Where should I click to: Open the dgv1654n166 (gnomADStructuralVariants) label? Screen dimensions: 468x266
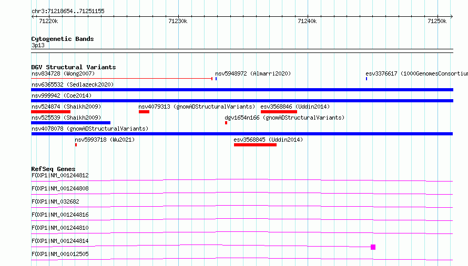coord(284,118)
